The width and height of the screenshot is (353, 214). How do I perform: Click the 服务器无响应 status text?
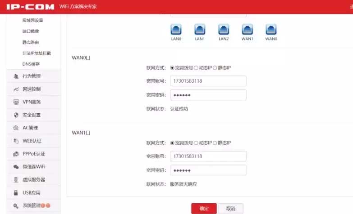pos(183,184)
